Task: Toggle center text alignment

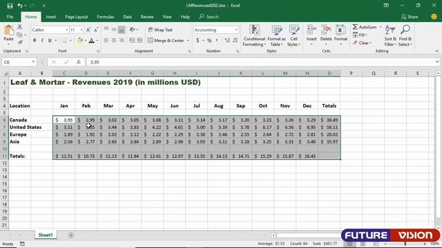Action: point(114,41)
